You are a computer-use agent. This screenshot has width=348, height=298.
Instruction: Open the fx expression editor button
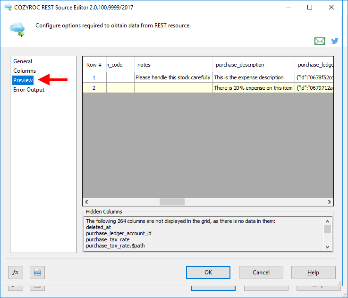tap(16, 272)
